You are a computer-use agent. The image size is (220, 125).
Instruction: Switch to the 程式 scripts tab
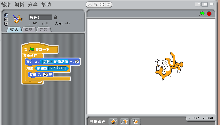(x=14, y=30)
